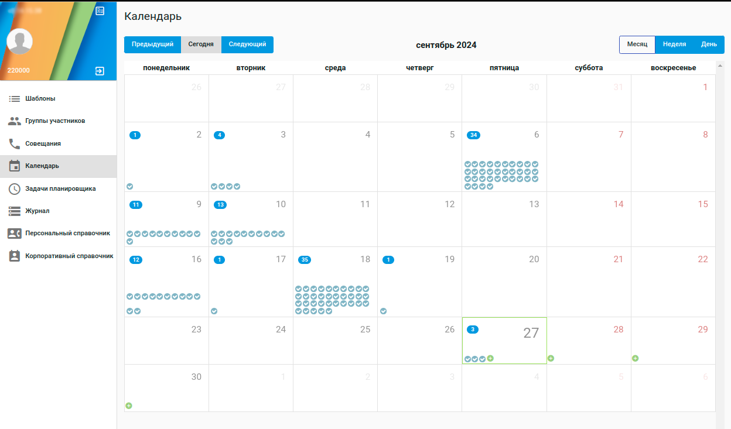
Task: Click the Совещания phone icon
Action: (x=15, y=143)
